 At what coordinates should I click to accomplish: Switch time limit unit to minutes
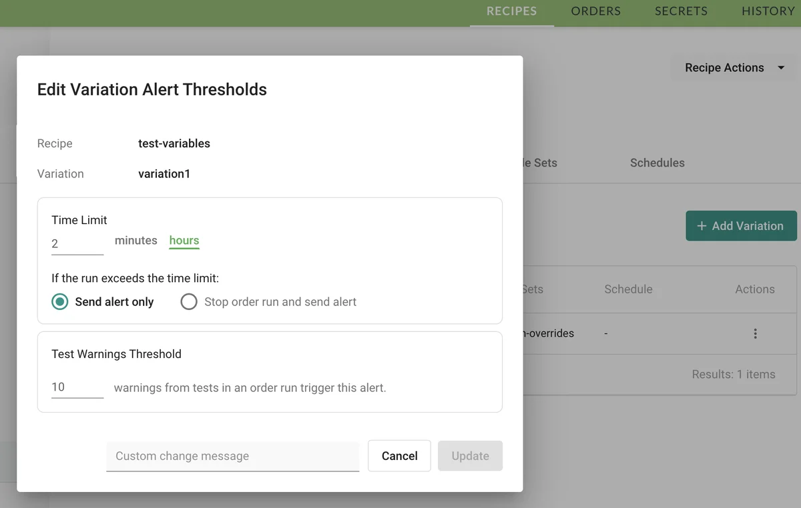(136, 241)
